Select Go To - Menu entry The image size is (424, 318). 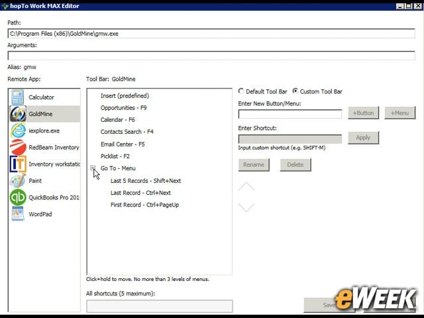tap(118, 168)
